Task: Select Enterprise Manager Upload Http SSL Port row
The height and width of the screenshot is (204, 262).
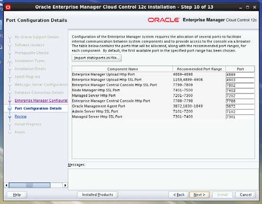Action: [x=163, y=80]
